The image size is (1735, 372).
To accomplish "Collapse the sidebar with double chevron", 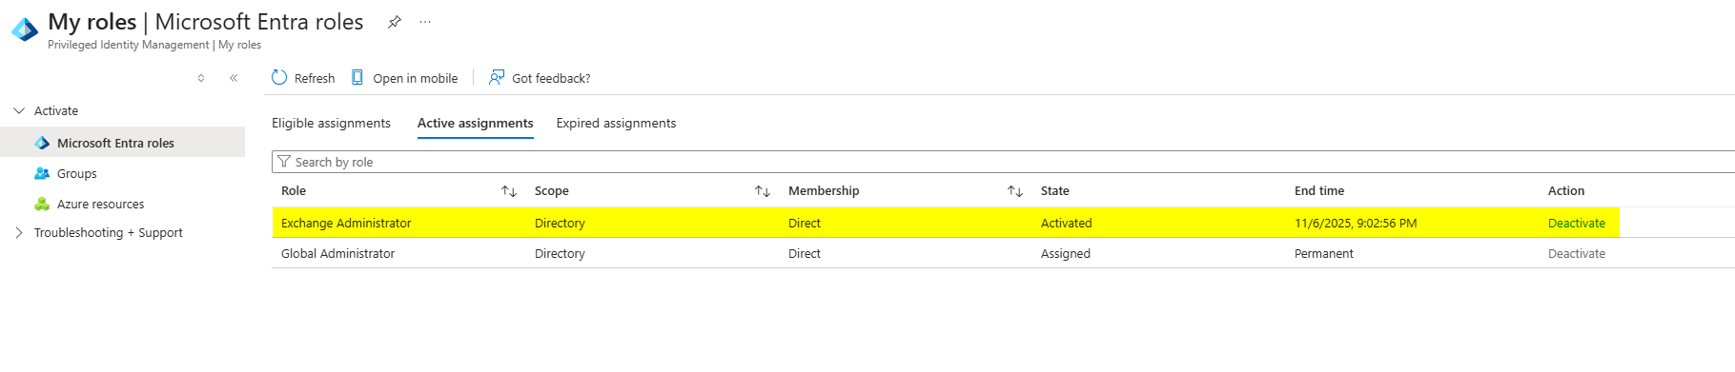I will point(234,78).
